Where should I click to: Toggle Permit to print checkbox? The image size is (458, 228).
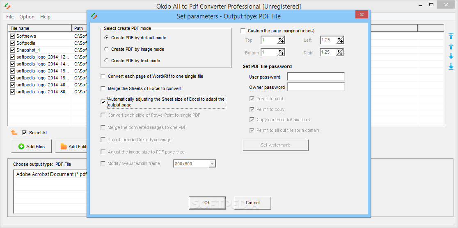click(252, 99)
